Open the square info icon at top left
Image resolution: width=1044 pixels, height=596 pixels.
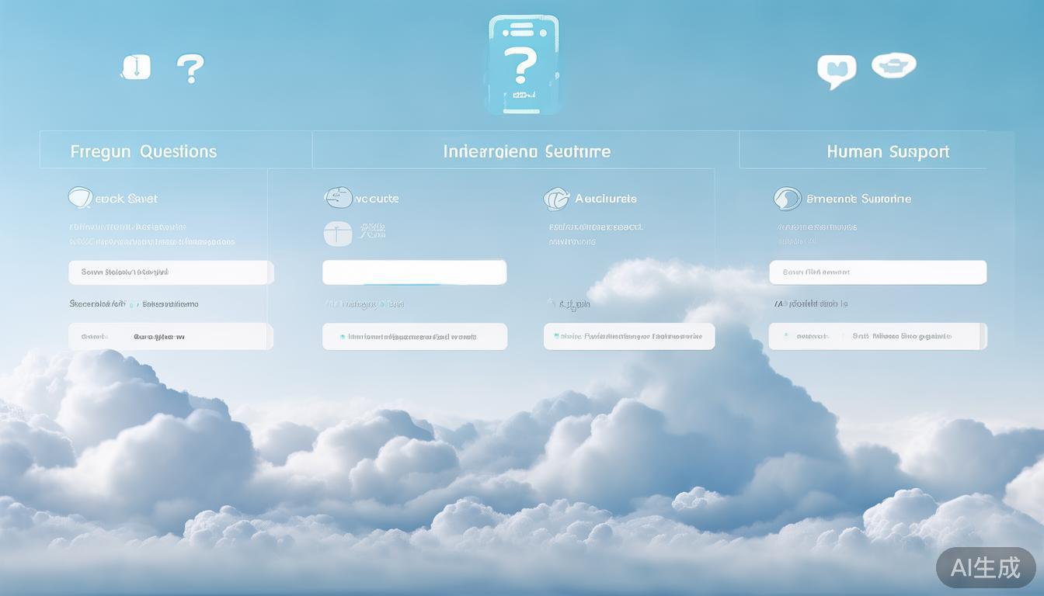[x=136, y=68]
